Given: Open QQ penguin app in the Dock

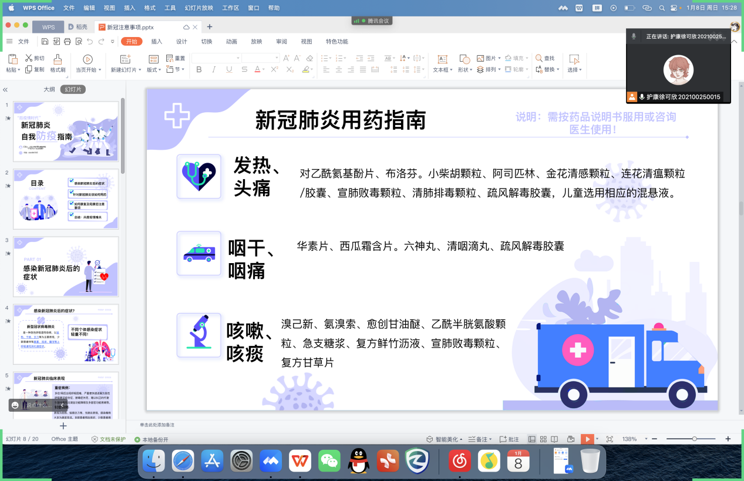Looking at the screenshot, I should (358, 461).
